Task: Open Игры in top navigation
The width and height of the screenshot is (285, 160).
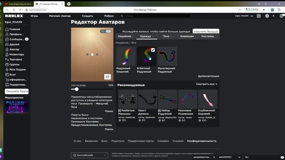Action: coord(34,16)
